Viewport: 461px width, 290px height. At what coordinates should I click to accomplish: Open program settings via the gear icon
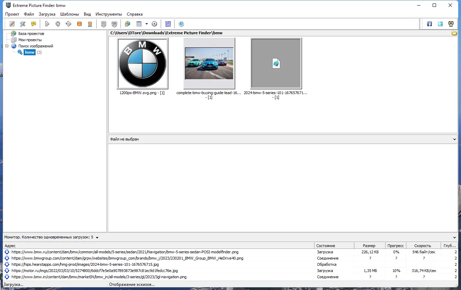pyautogui.click(x=154, y=24)
